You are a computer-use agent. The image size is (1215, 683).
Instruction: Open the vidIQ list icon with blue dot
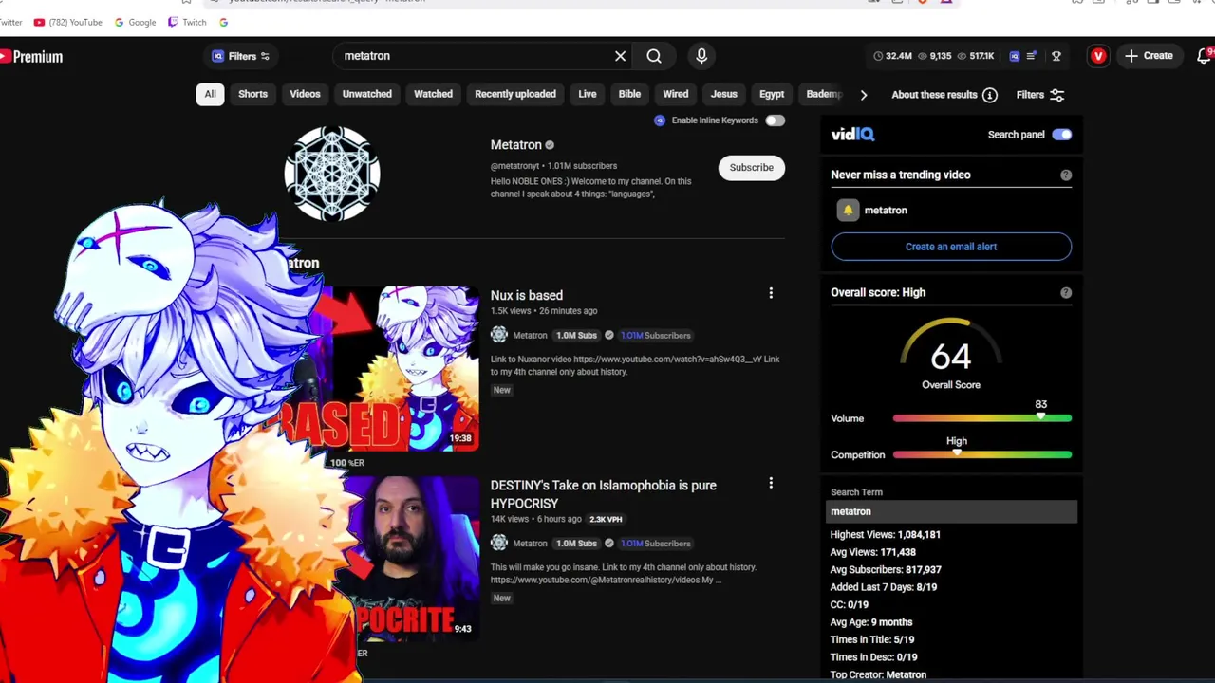click(x=1032, y=56)
